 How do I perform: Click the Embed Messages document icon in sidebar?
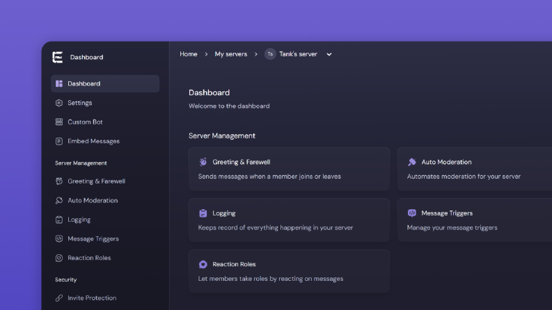59,141
